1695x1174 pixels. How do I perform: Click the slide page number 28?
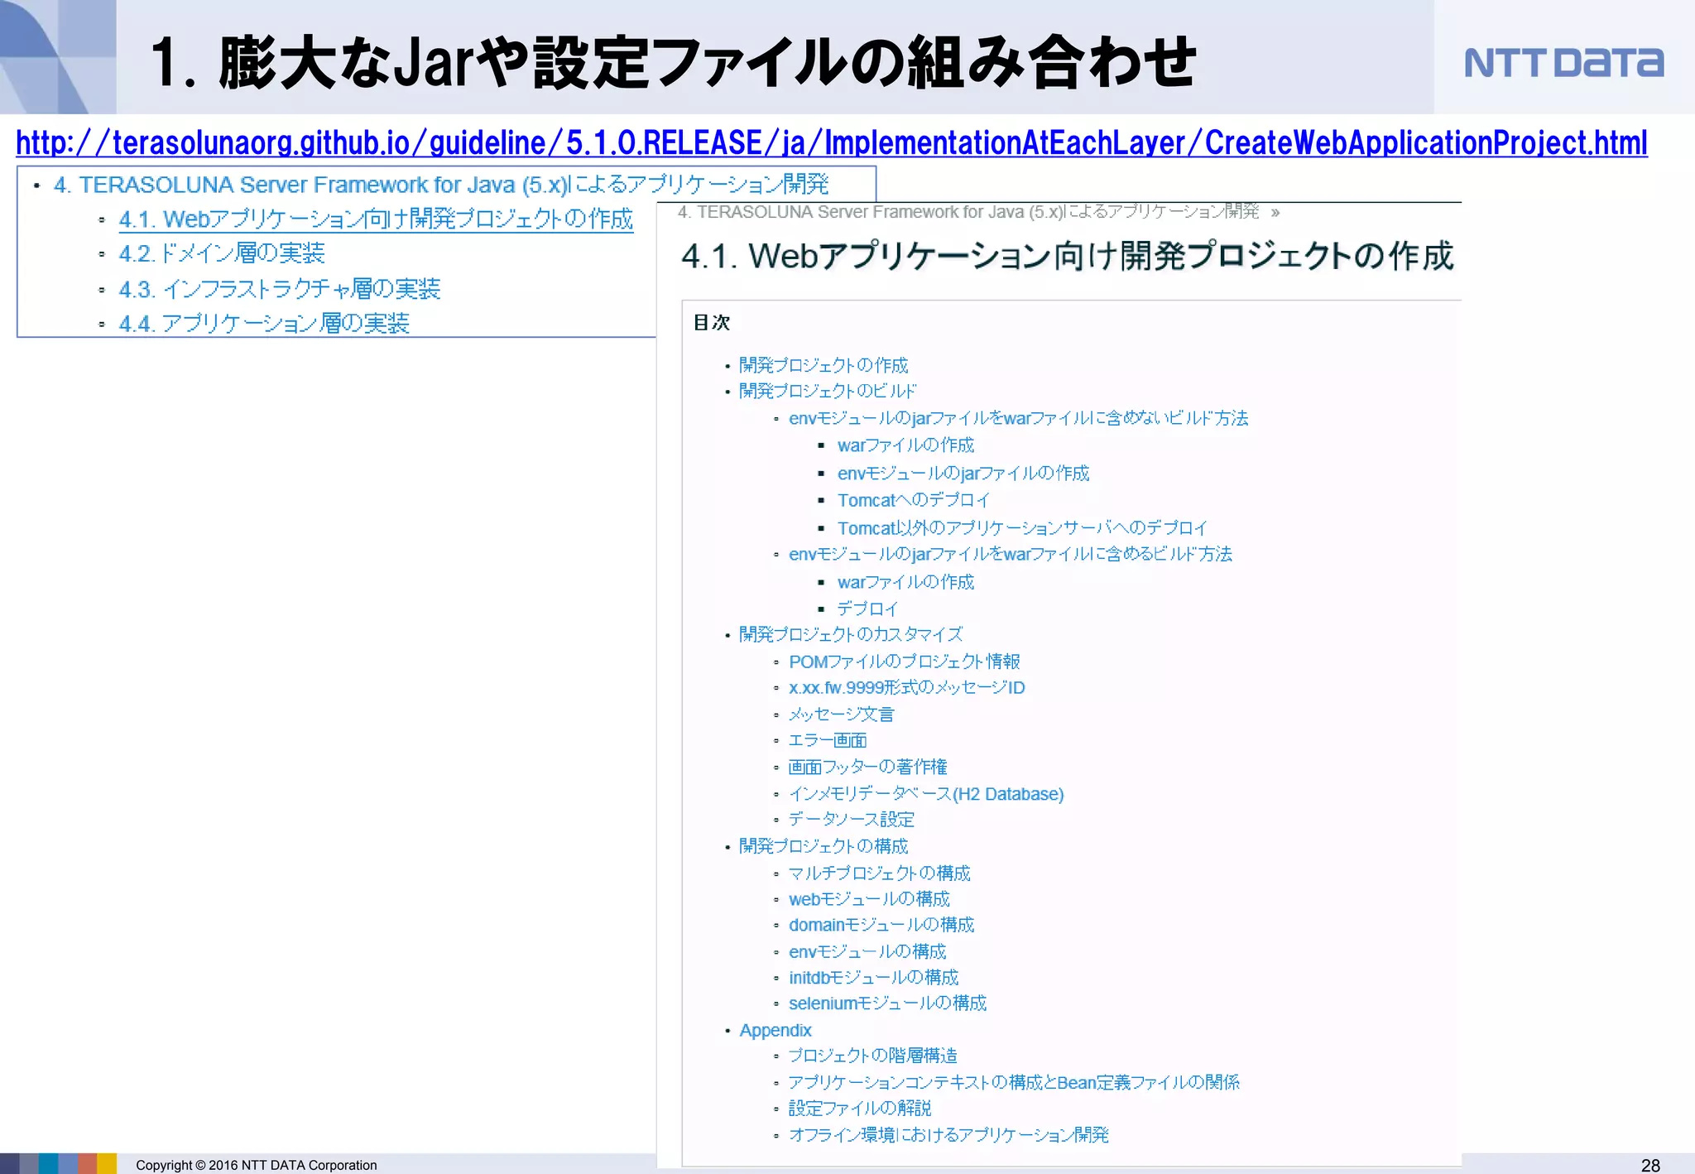(1650, 1165)
